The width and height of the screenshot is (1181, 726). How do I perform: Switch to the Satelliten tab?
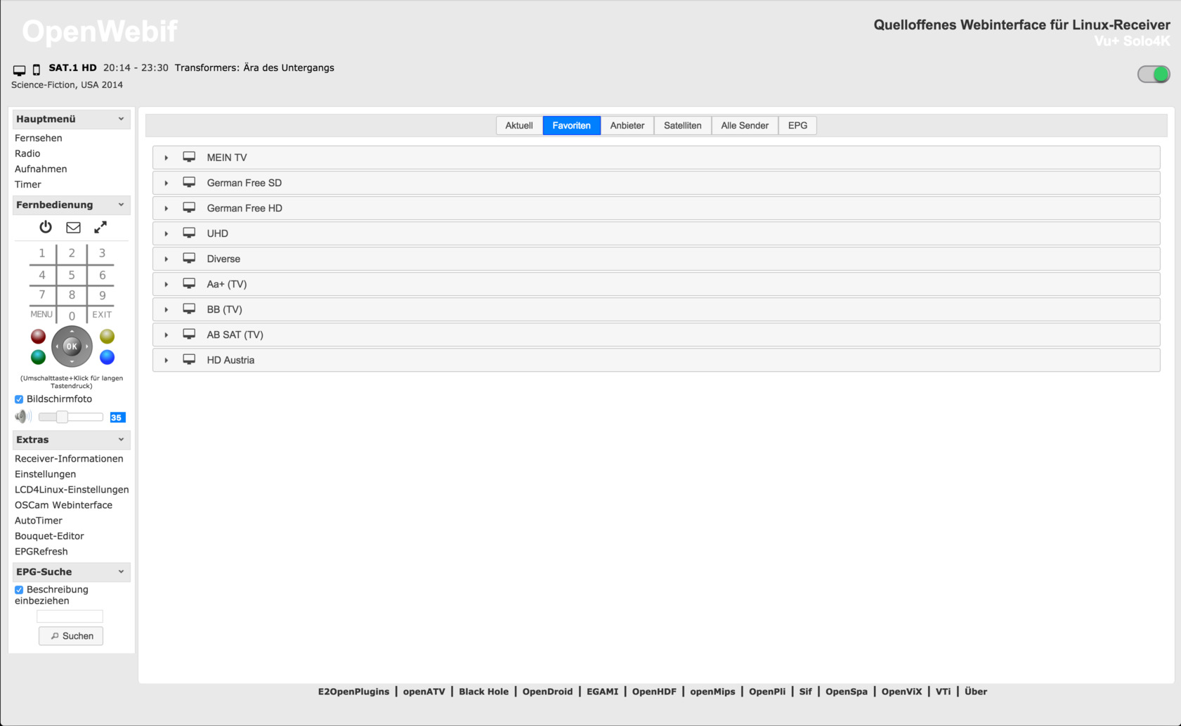click(x=682, y=126)
